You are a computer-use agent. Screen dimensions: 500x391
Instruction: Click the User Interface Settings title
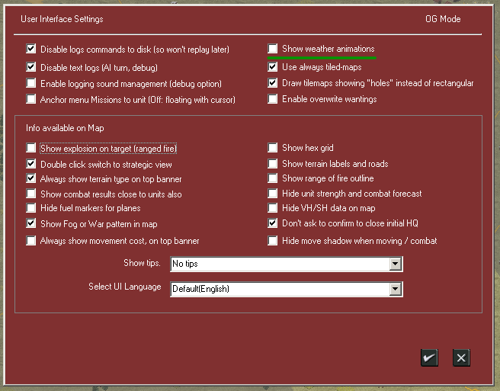tap(62, 19)
